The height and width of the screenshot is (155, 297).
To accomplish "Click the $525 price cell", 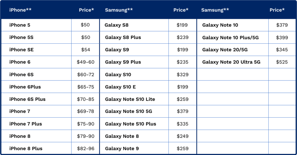I will coord(282,62).
